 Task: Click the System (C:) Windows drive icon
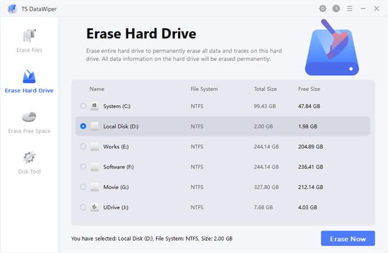tap(95, 106)
